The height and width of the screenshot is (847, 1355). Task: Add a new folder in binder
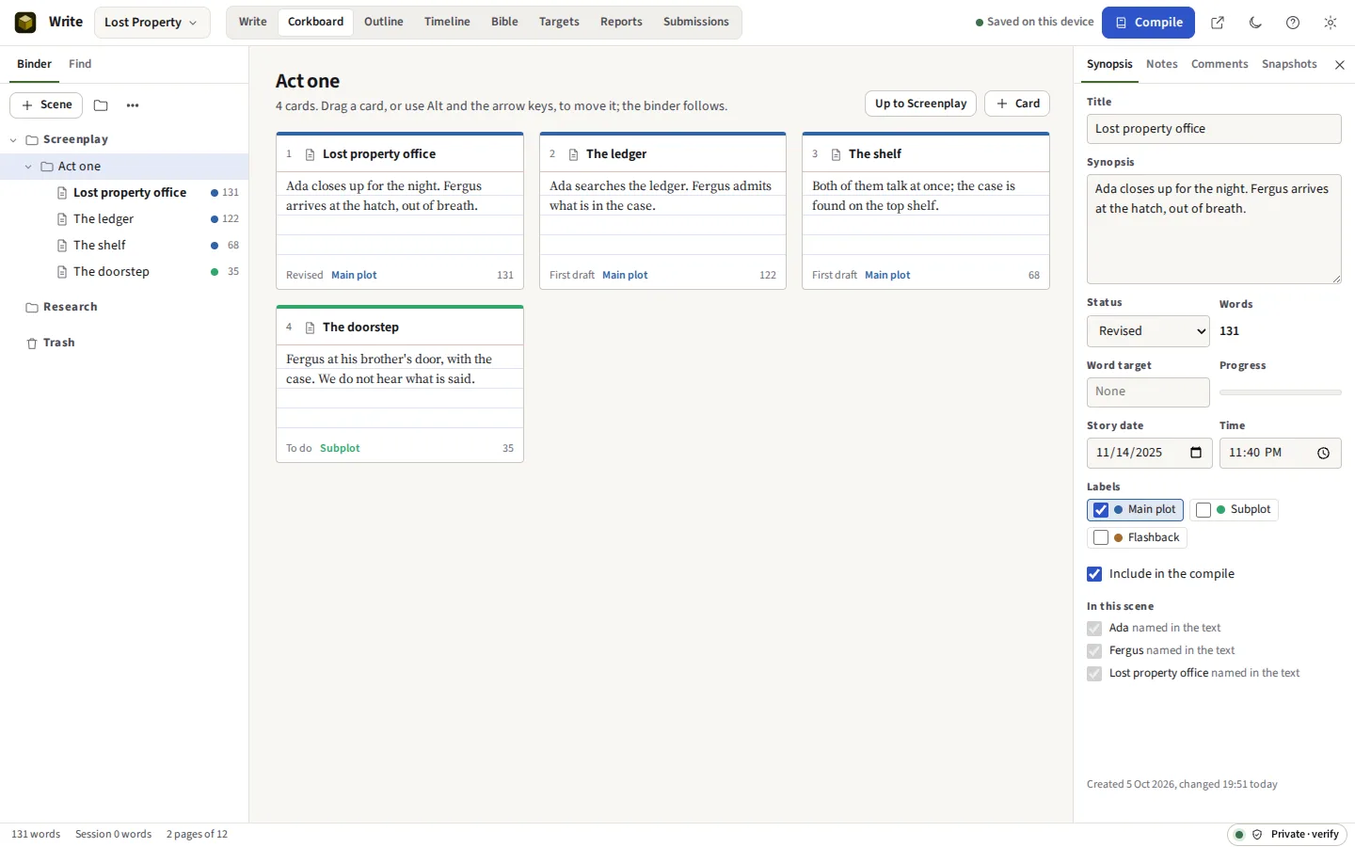click(101, 105)
